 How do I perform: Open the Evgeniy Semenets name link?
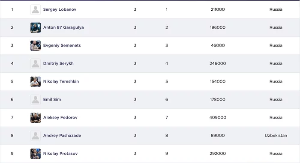point(62,45)
